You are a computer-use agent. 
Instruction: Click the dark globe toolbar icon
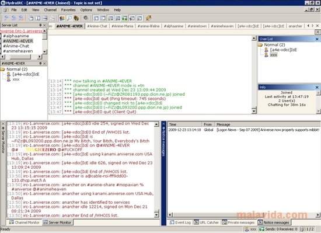(86, 18)
